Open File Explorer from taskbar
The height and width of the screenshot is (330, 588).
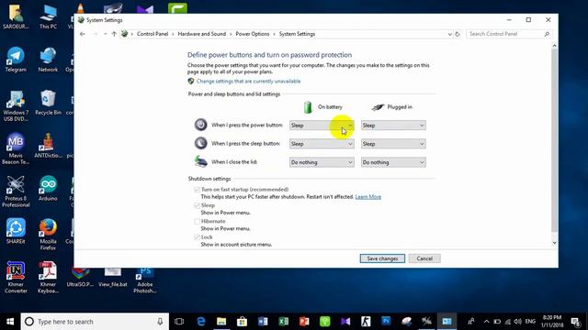(221, 322)
